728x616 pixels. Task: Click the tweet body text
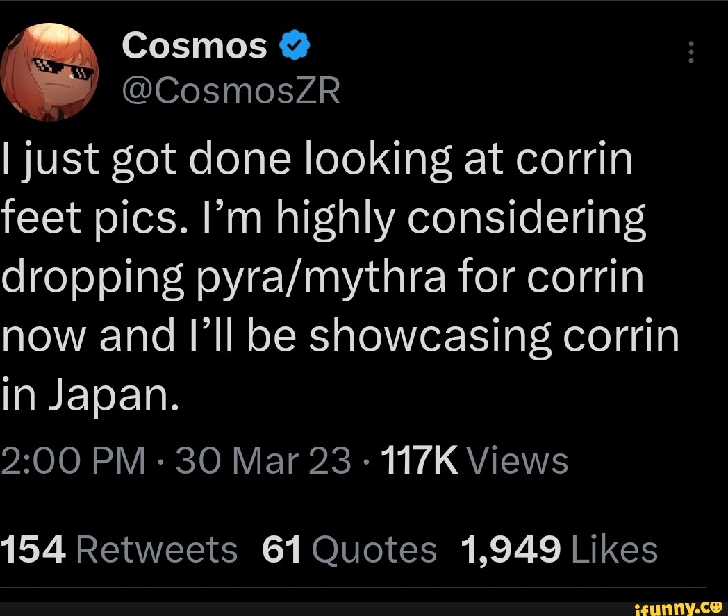(x=340, y=274)
